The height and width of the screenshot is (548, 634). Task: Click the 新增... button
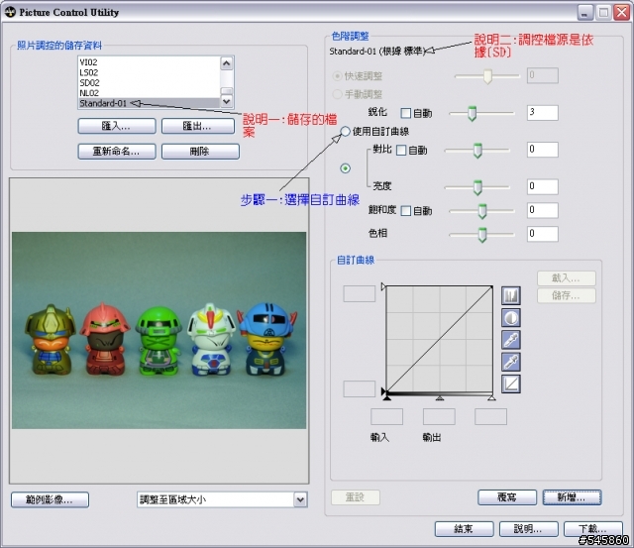tap(572, 497)
